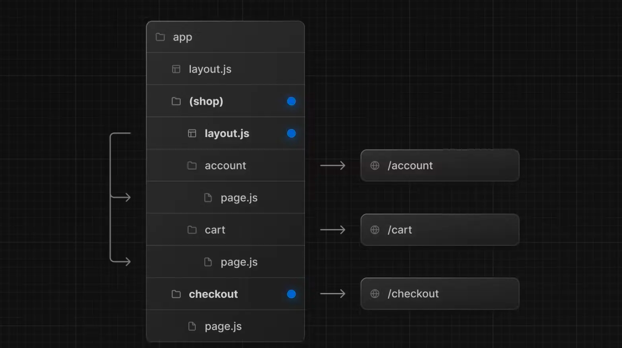
Task: Select the cart folder label
Action: coord(215,230)
